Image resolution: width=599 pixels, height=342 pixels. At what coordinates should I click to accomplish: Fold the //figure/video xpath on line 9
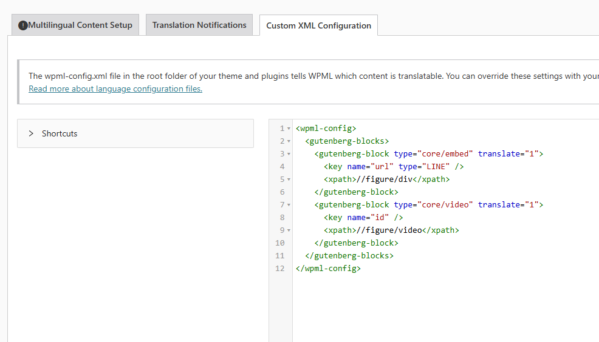(289, 230)
